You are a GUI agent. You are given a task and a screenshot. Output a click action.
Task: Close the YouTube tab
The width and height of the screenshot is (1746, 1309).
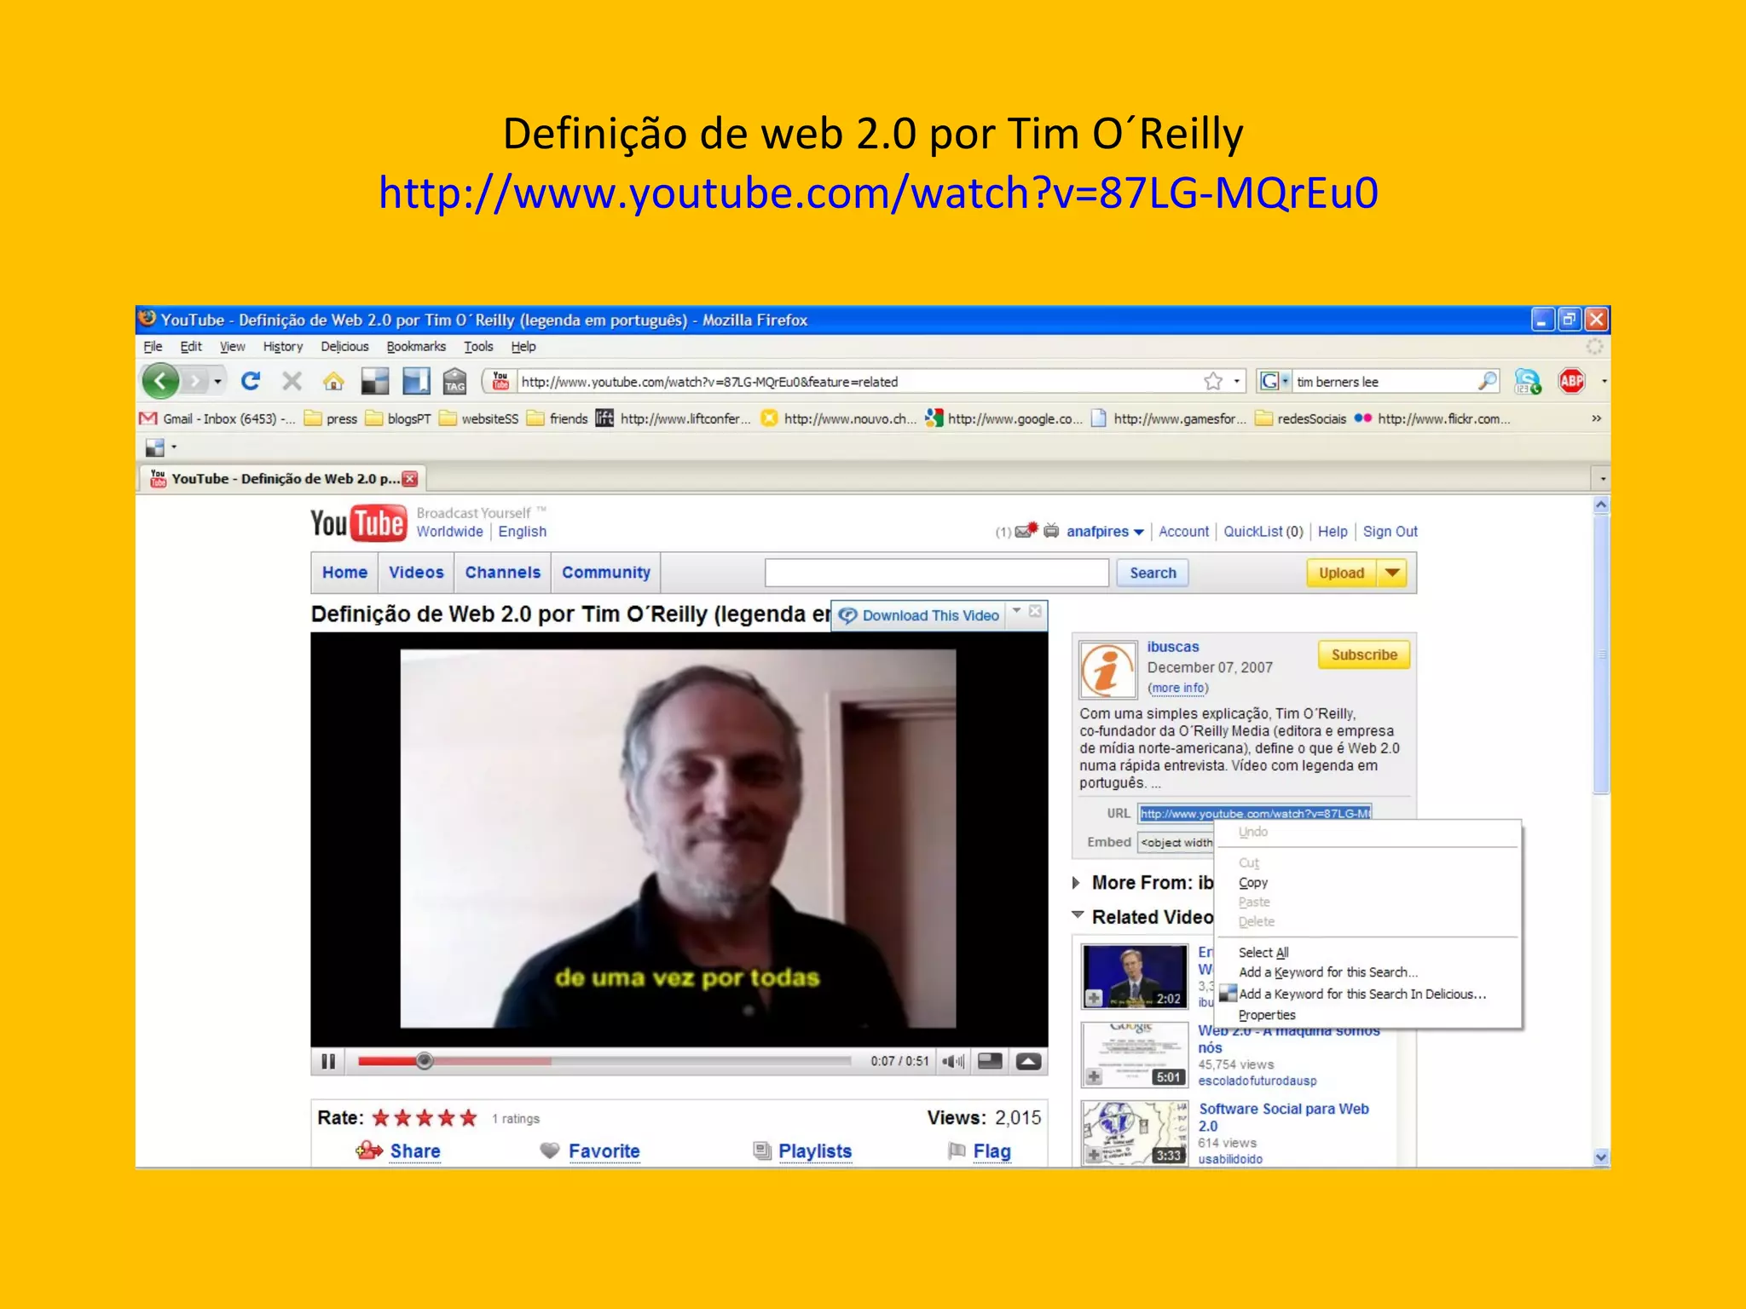[x=410, y=479]
